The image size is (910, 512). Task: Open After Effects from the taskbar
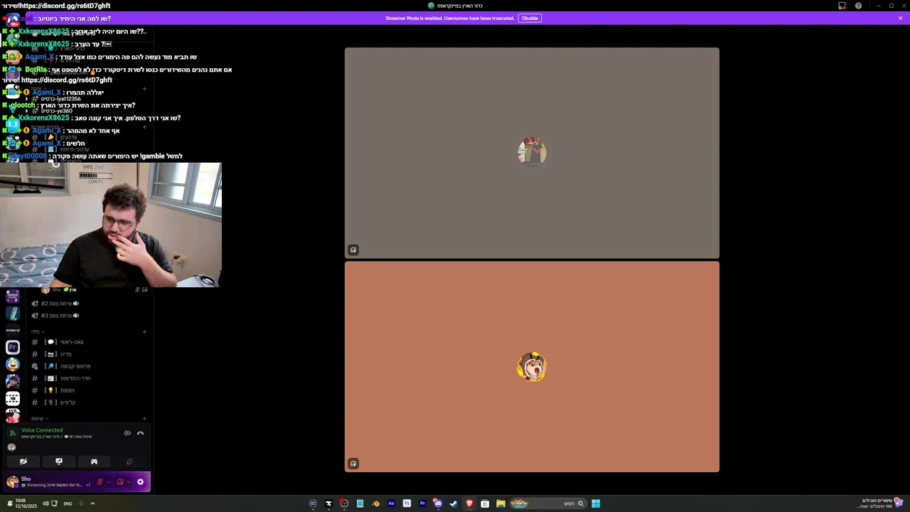coord(391,503)
